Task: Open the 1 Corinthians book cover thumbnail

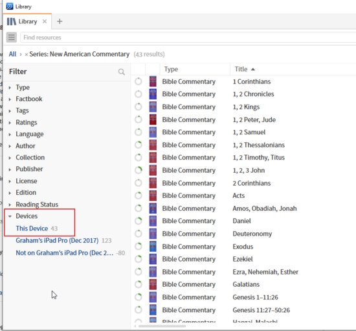Action: coord(153,82)
